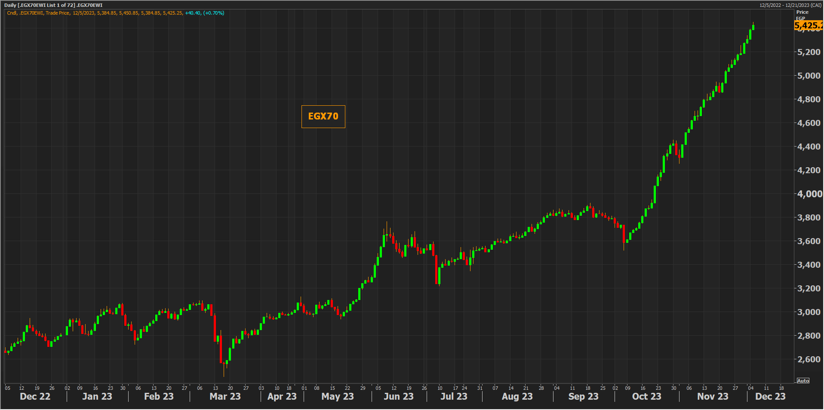Select the EGX70 annotation label box

point(323,116)
